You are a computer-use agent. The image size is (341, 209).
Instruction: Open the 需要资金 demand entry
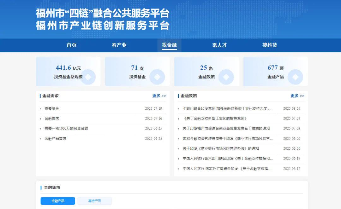(x=52, y=108)
